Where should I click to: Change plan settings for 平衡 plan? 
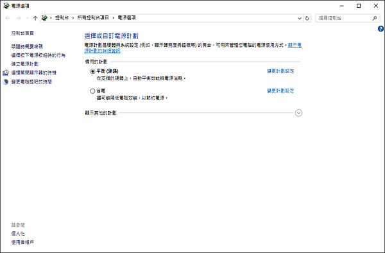coord(280,71)
